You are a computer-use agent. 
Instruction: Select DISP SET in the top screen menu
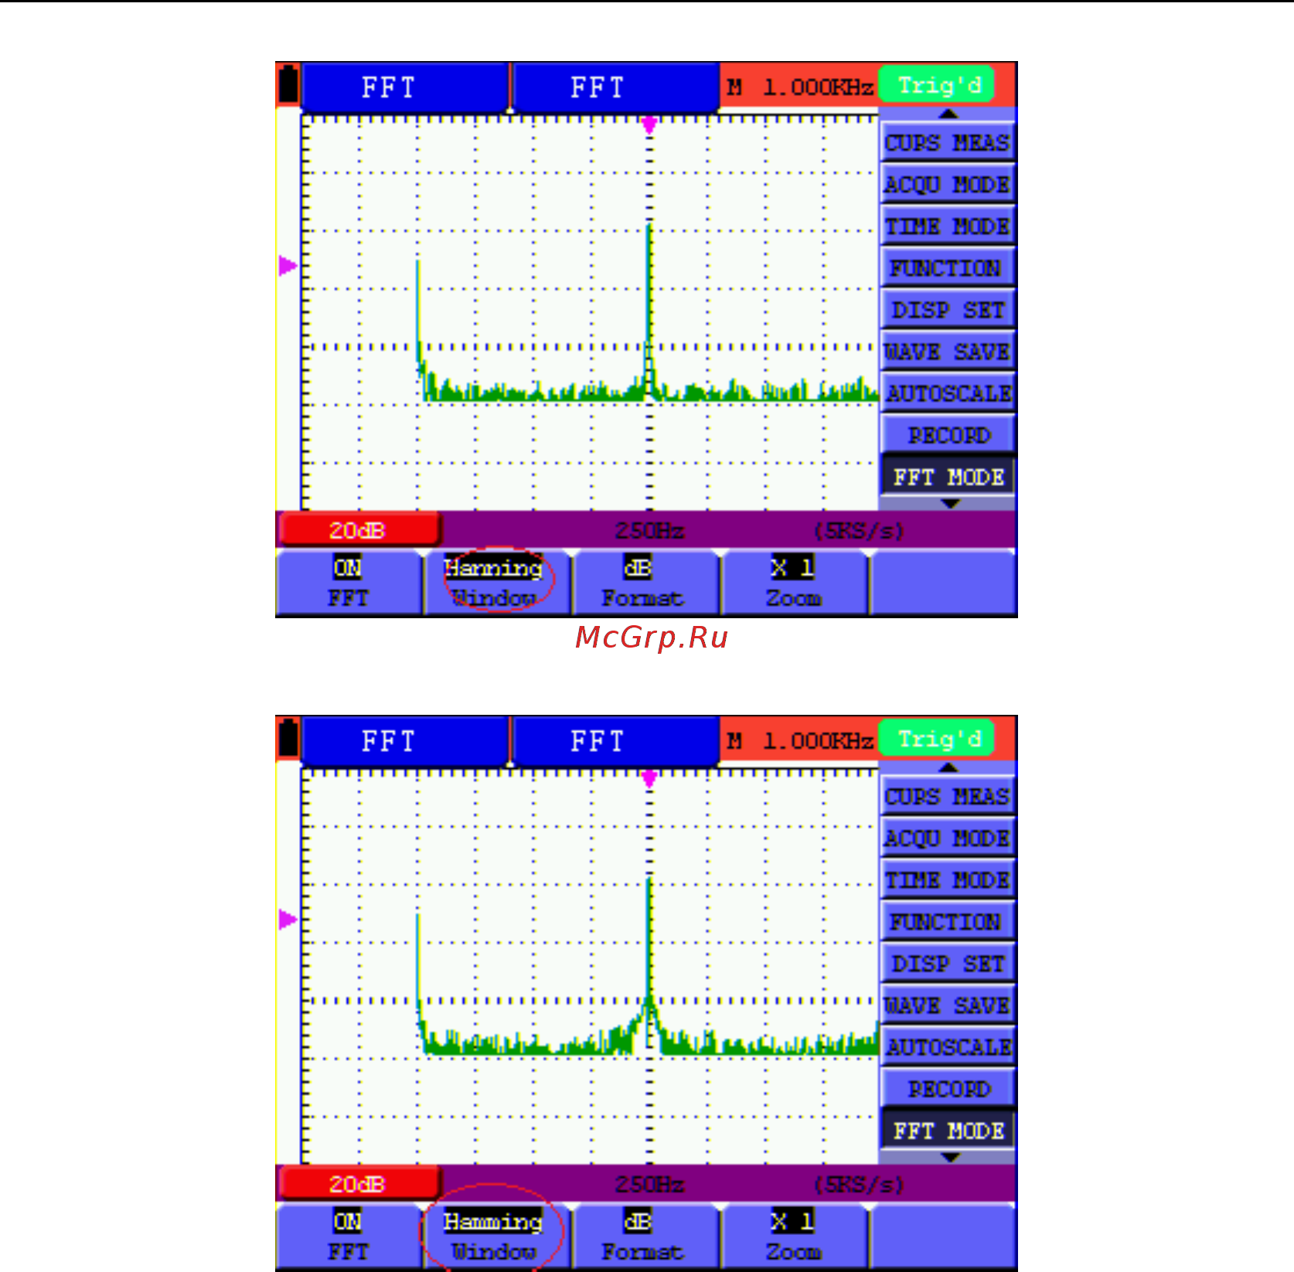coord(947,310)
